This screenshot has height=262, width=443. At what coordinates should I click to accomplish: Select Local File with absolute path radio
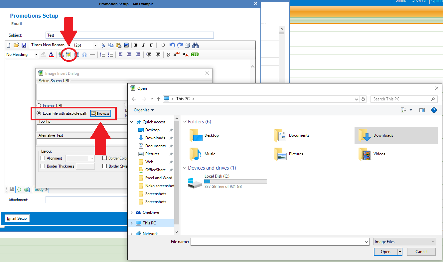click(x=39, y=113)
